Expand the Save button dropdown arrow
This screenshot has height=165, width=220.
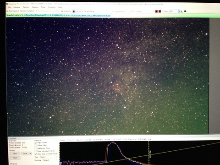[30, 154]
